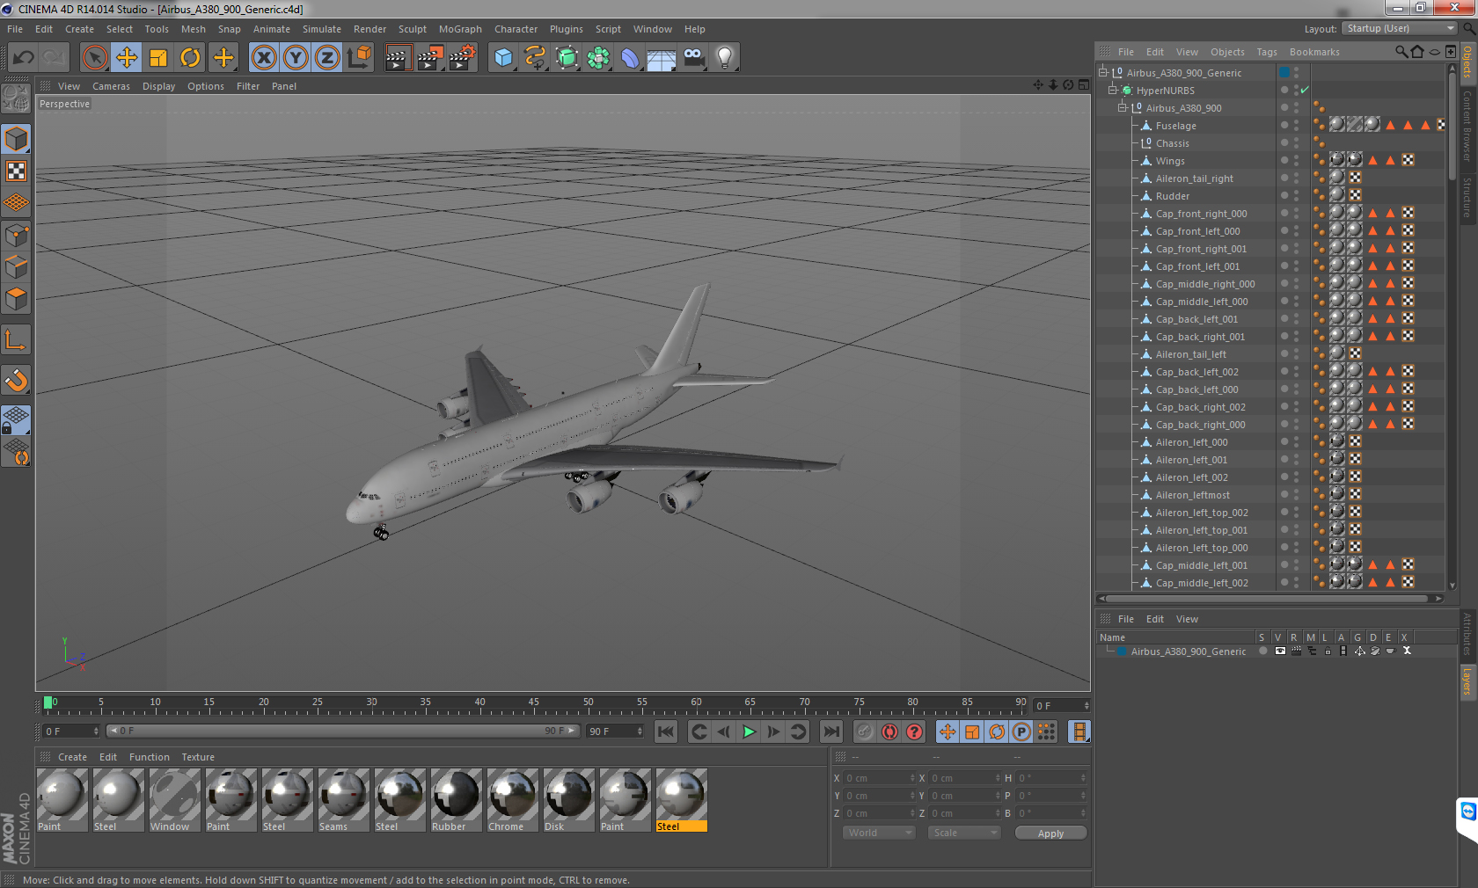This screenshot has height=888, width=1478.
Task: Open the Spline pen tools icon
Action: pos(535,58)
